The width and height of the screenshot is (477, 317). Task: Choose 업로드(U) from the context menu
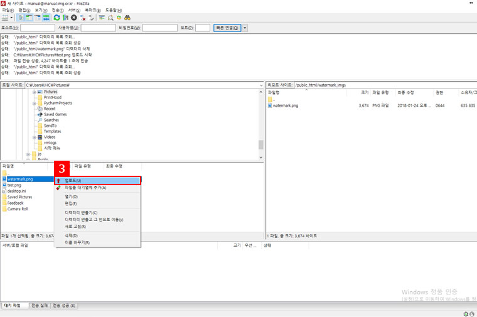[x=74, y=180]
